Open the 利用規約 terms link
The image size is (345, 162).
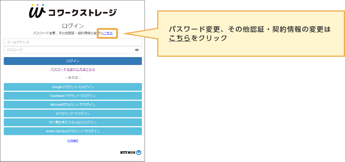(x=73, y=141)
